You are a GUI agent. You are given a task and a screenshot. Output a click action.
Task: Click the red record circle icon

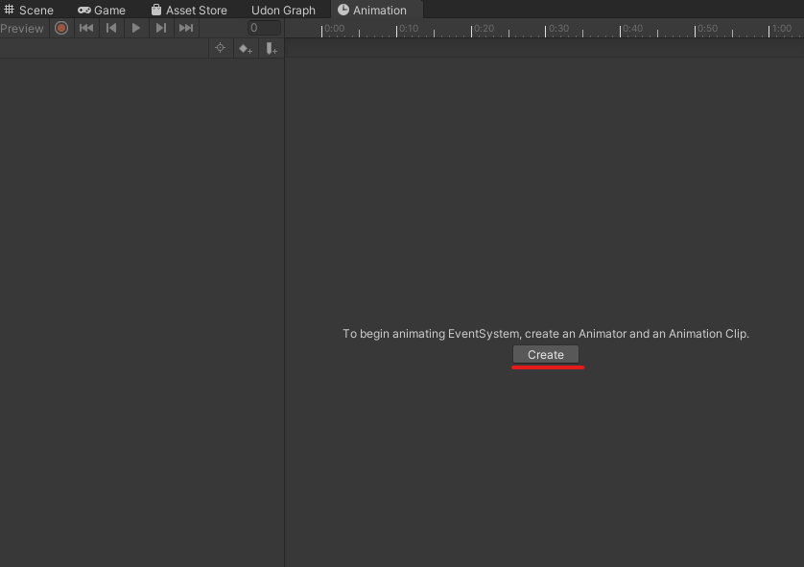[61, 28]
